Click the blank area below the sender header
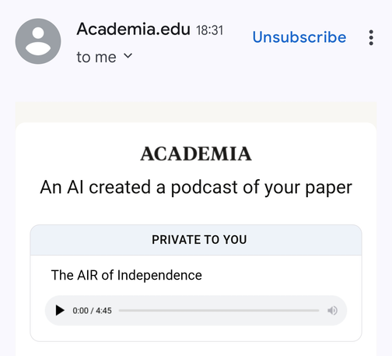Image resolution: width=392 pixels, height=356 pixels. [196, 84]
